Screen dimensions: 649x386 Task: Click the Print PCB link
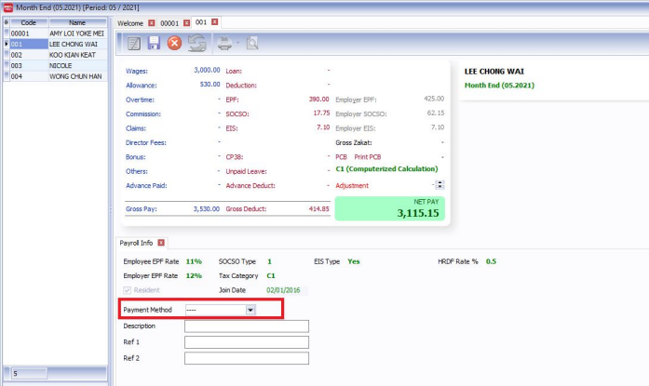pyautogui.click(x=368, y=157)
